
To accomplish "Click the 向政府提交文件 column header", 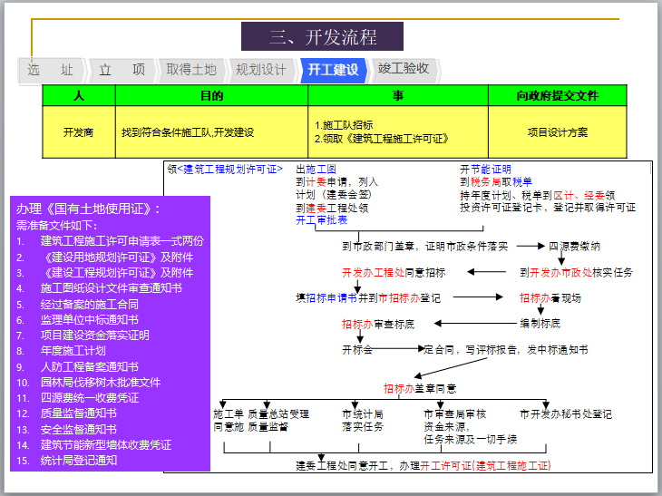I will click(557, 95).
